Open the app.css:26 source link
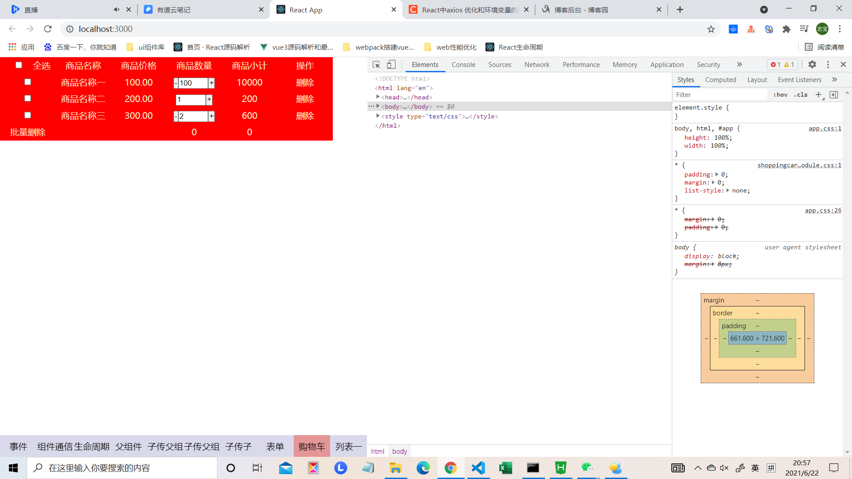 823,211
